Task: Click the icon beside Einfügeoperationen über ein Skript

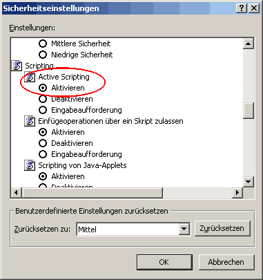Action: (x=30, y=121)
